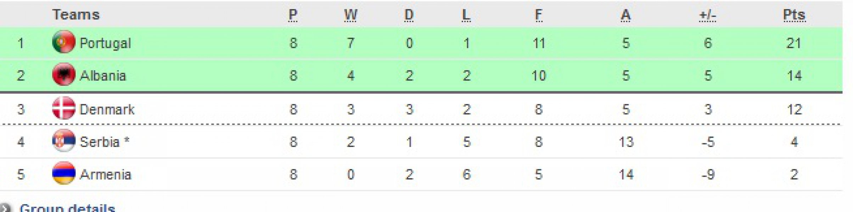This screenshot has width=853, height=212.
Task: Click the Armenia flag icon
Action: point(63,173)
